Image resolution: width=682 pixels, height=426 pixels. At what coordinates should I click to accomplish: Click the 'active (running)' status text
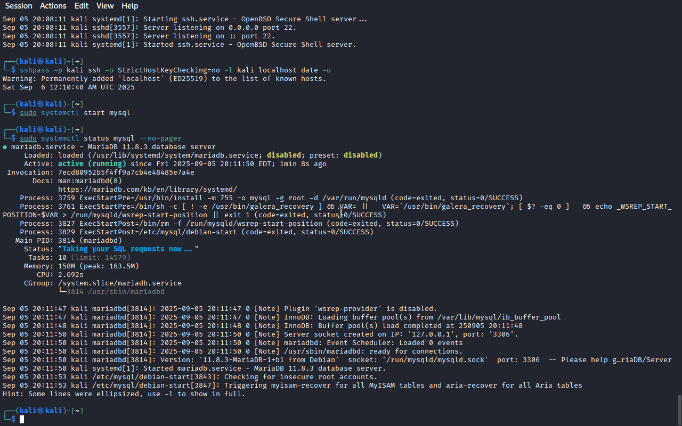pyautogui.click(x=92, y=164)
